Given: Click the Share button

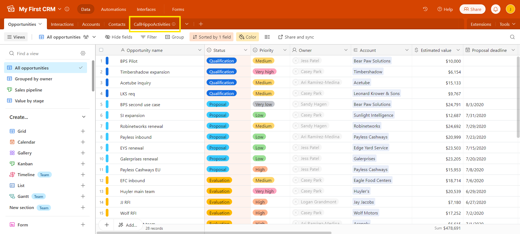Looking at the screenshot, I should [x=472, y=9].
